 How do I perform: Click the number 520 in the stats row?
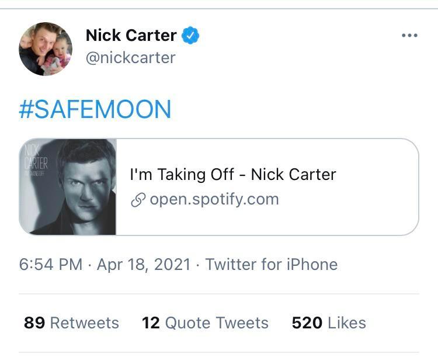(307, 323)
